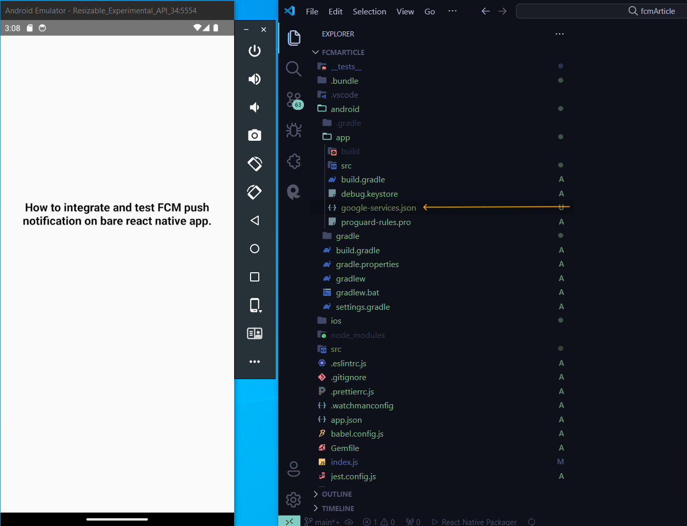Tap the emulator Home circle button
The image size is (687, 526).
click(255, 249)
